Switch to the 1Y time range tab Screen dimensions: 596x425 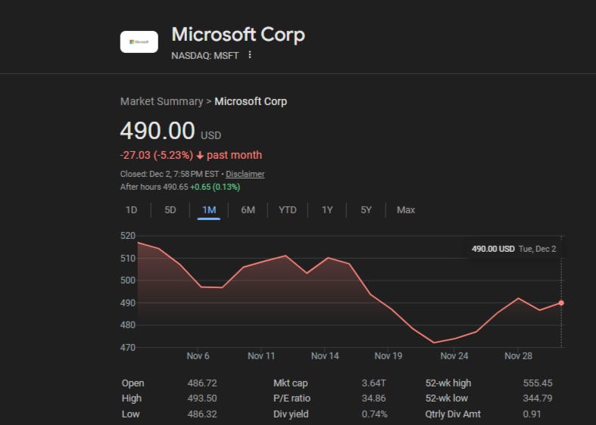coord(327,209)
